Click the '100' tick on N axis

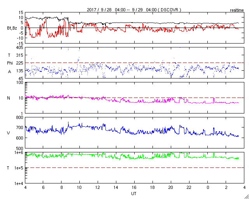pyautogui.click(x=20, y=83)
